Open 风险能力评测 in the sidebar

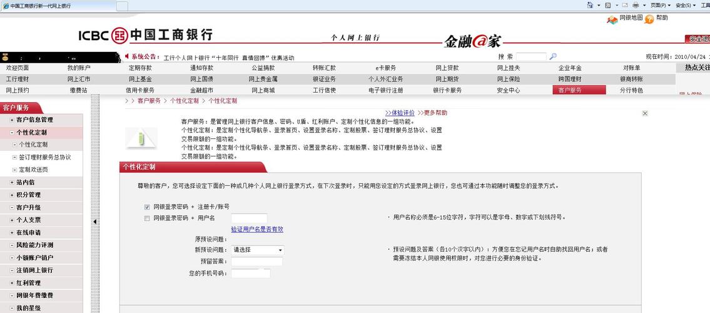[x=34, y=245]
